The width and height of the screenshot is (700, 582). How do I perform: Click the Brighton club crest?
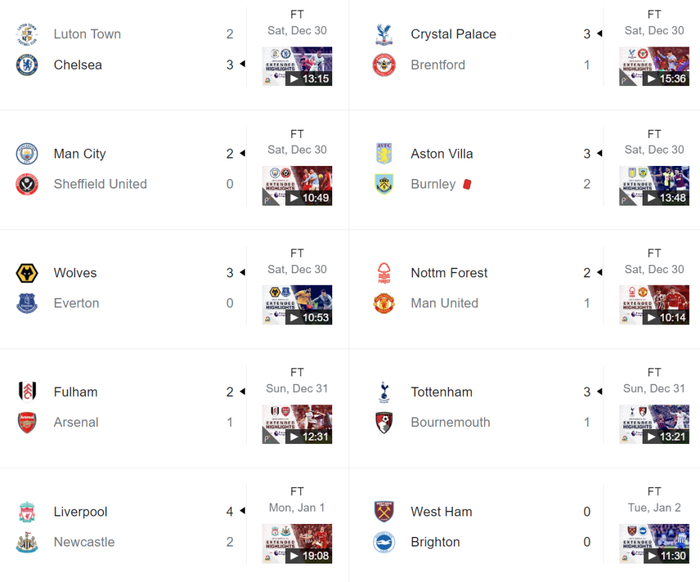tap(384, 542)
